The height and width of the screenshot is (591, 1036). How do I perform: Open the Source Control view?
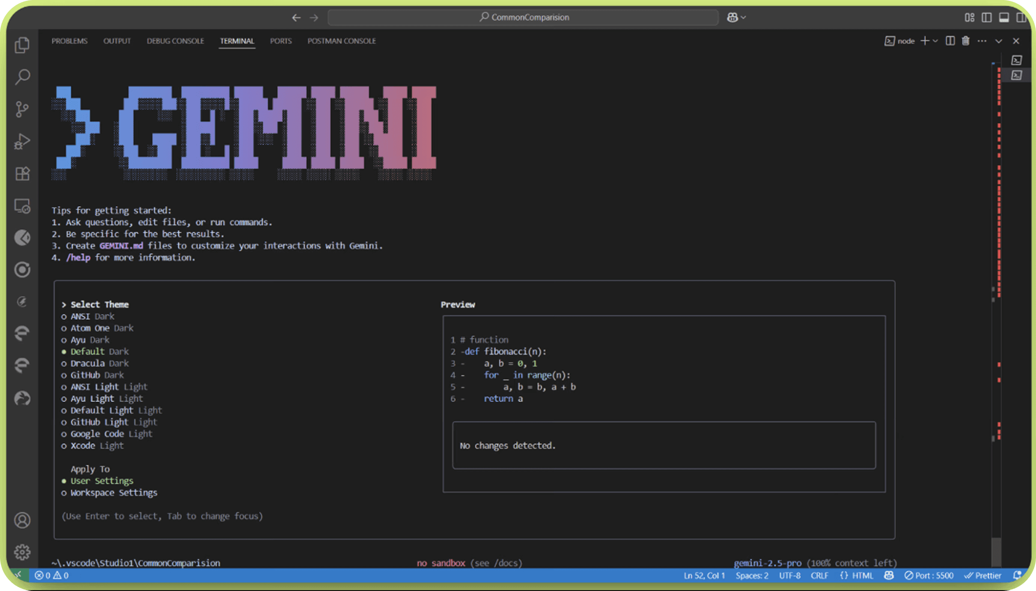coord(22,109)
